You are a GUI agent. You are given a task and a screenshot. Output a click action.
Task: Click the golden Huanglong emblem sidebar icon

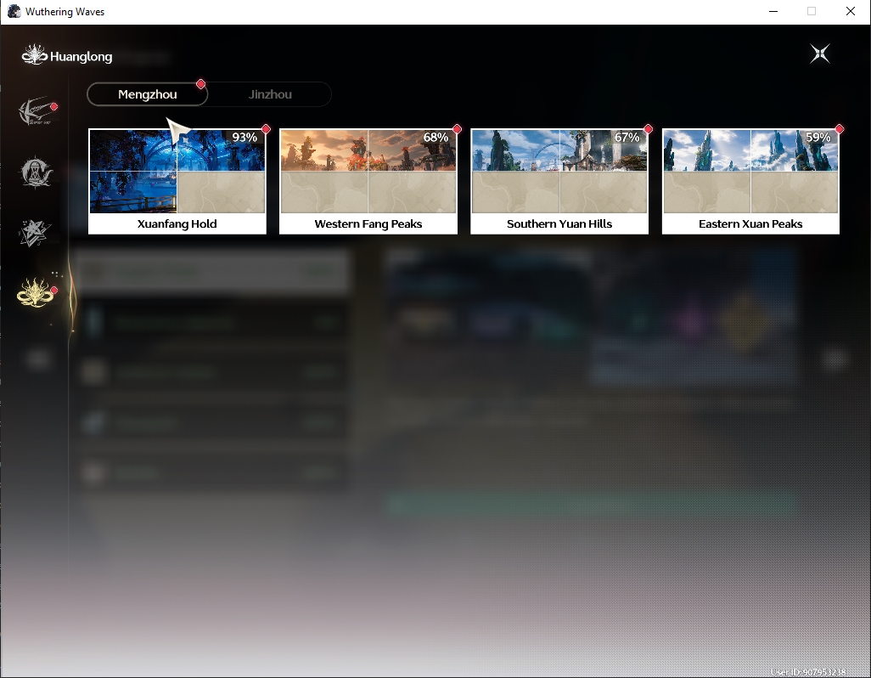(37, 291)
